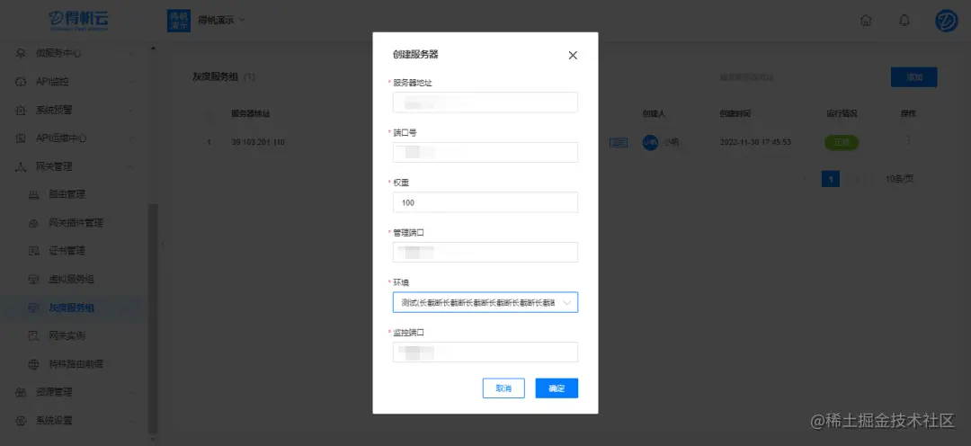The image size is (971, 446).
Task: Click the API监控 sidebar icon
Action: 21,82
